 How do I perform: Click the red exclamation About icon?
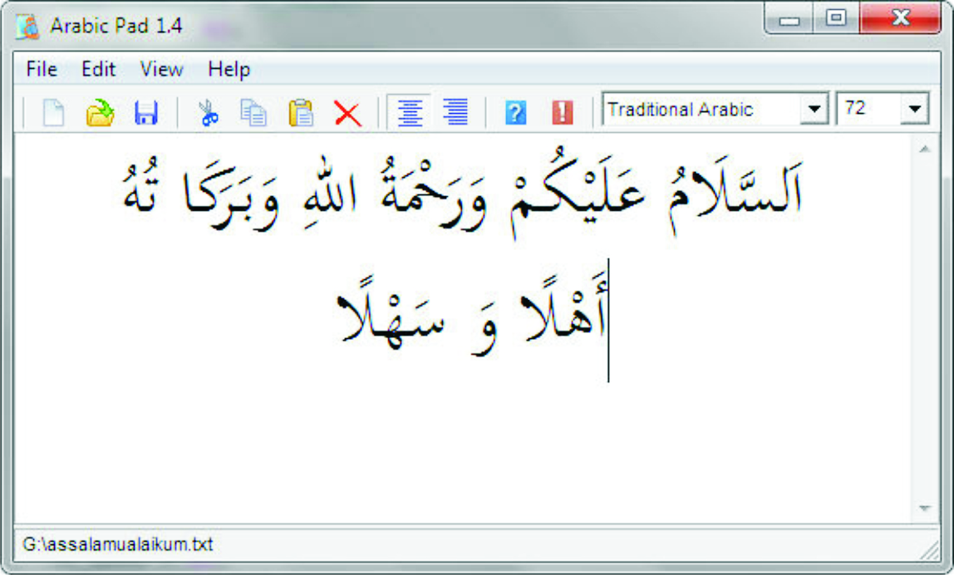pyautogui.click(x=562, y=112)
